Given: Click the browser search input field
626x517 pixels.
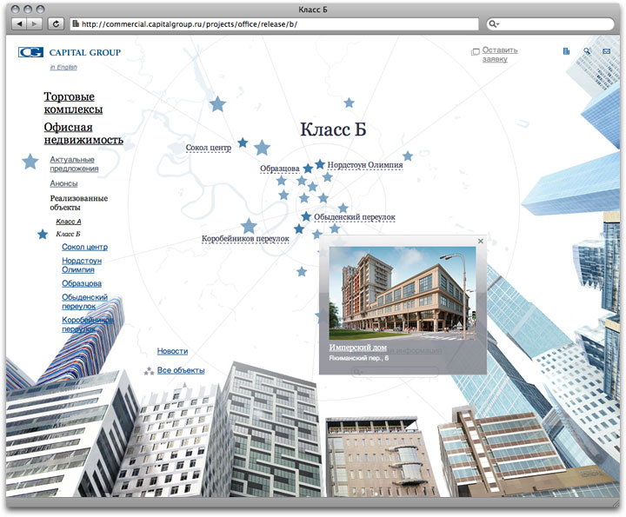Looking at the screenshot, I should click(x=550, y=24).
